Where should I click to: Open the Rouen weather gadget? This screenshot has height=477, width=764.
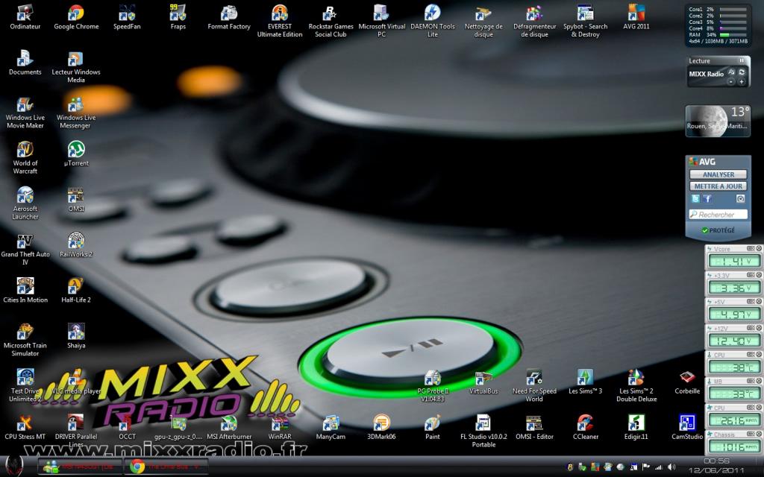tap(718, 121)
